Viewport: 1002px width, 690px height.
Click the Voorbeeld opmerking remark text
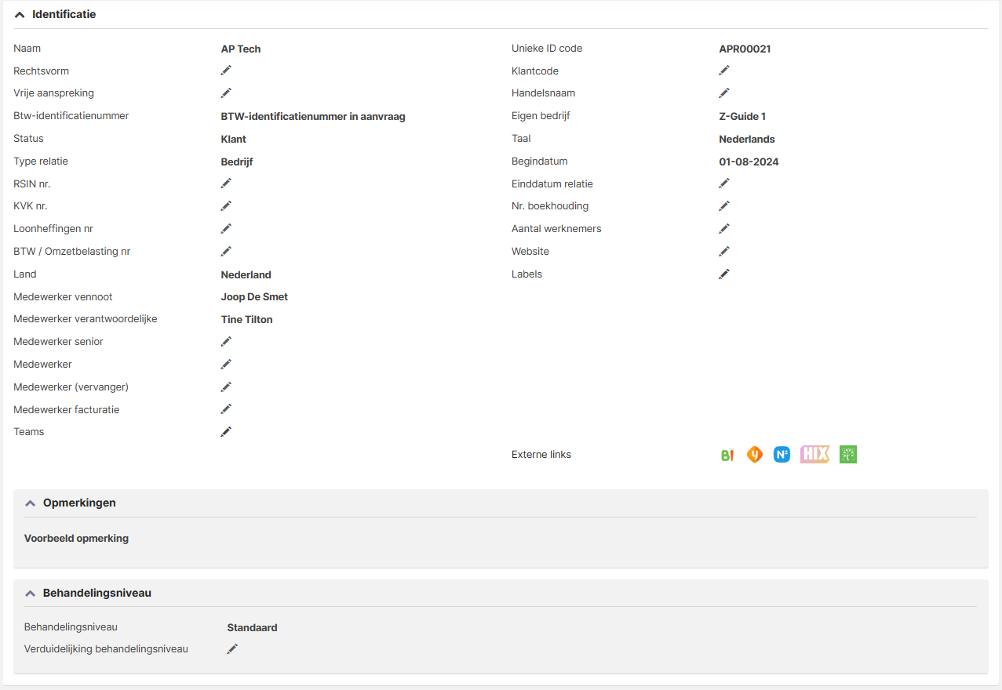(76, 539)
